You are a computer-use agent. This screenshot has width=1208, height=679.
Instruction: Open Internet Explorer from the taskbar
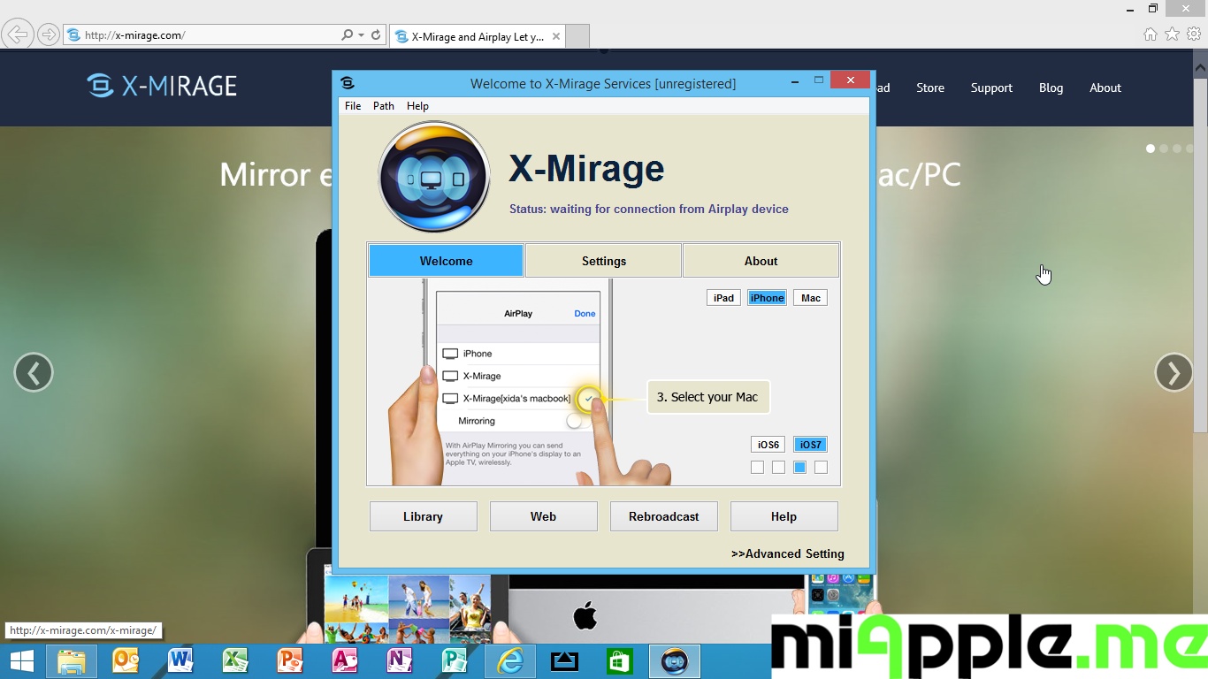[x=509, y=661]
